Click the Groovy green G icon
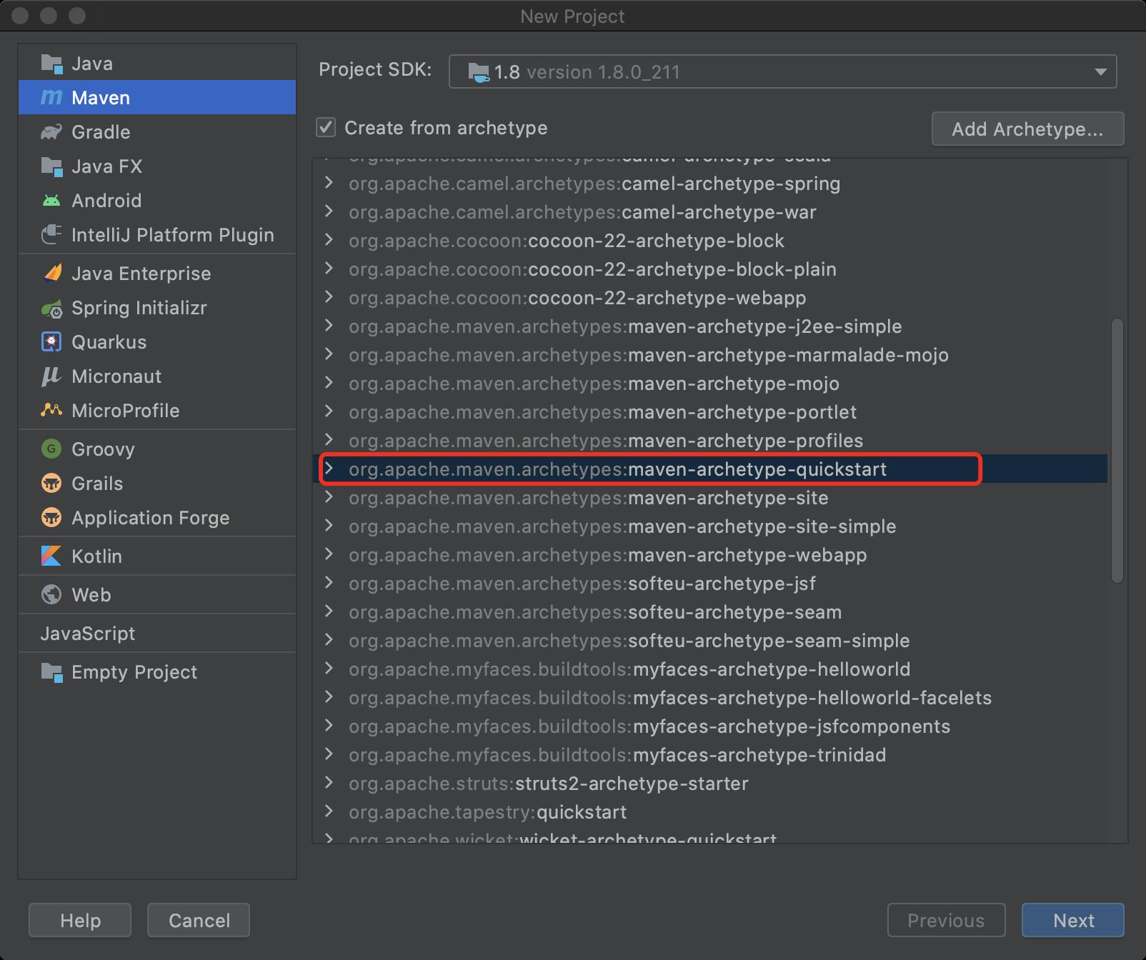The image size is (1146, 960). click(x=51, y=449)
